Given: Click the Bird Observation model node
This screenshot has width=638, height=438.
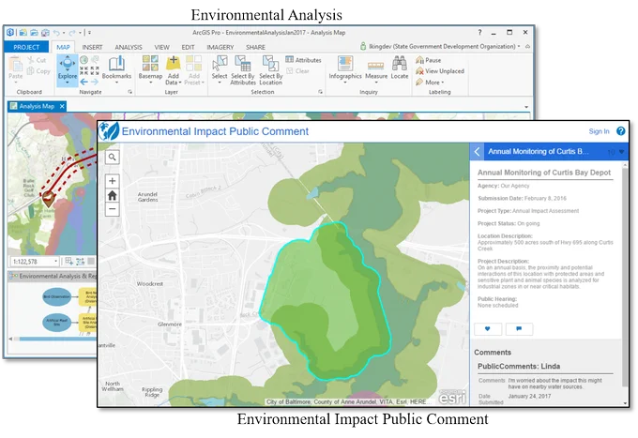Looking at the screenshot, I should click(57, 297).
